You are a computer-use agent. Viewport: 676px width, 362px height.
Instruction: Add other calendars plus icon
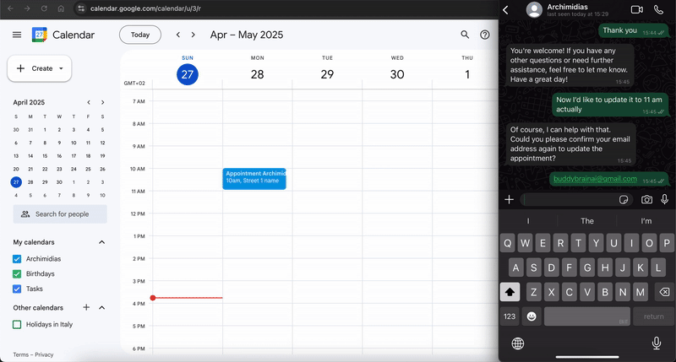tap(86, 307)
